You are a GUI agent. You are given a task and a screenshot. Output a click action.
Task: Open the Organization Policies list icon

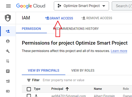coord(8,71)
